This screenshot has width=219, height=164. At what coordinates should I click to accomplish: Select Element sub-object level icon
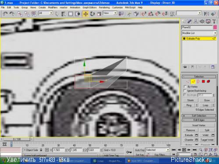[x=208, y=81]
